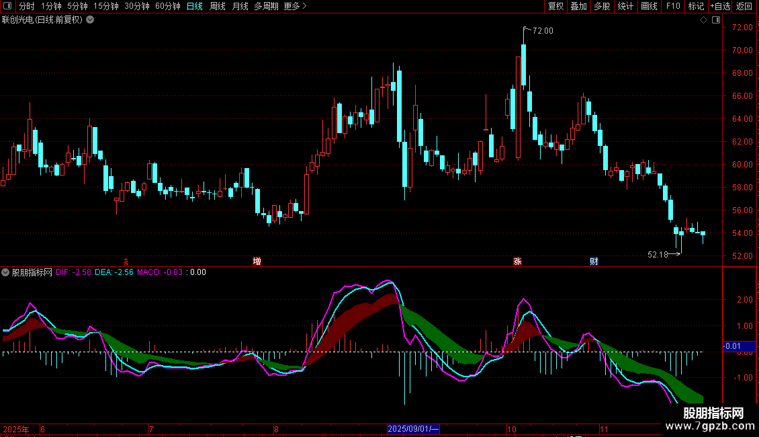The width and height of the screenshot is (759, 437).
Task: Open the 统计 statistics button
Action: point(625,6)
